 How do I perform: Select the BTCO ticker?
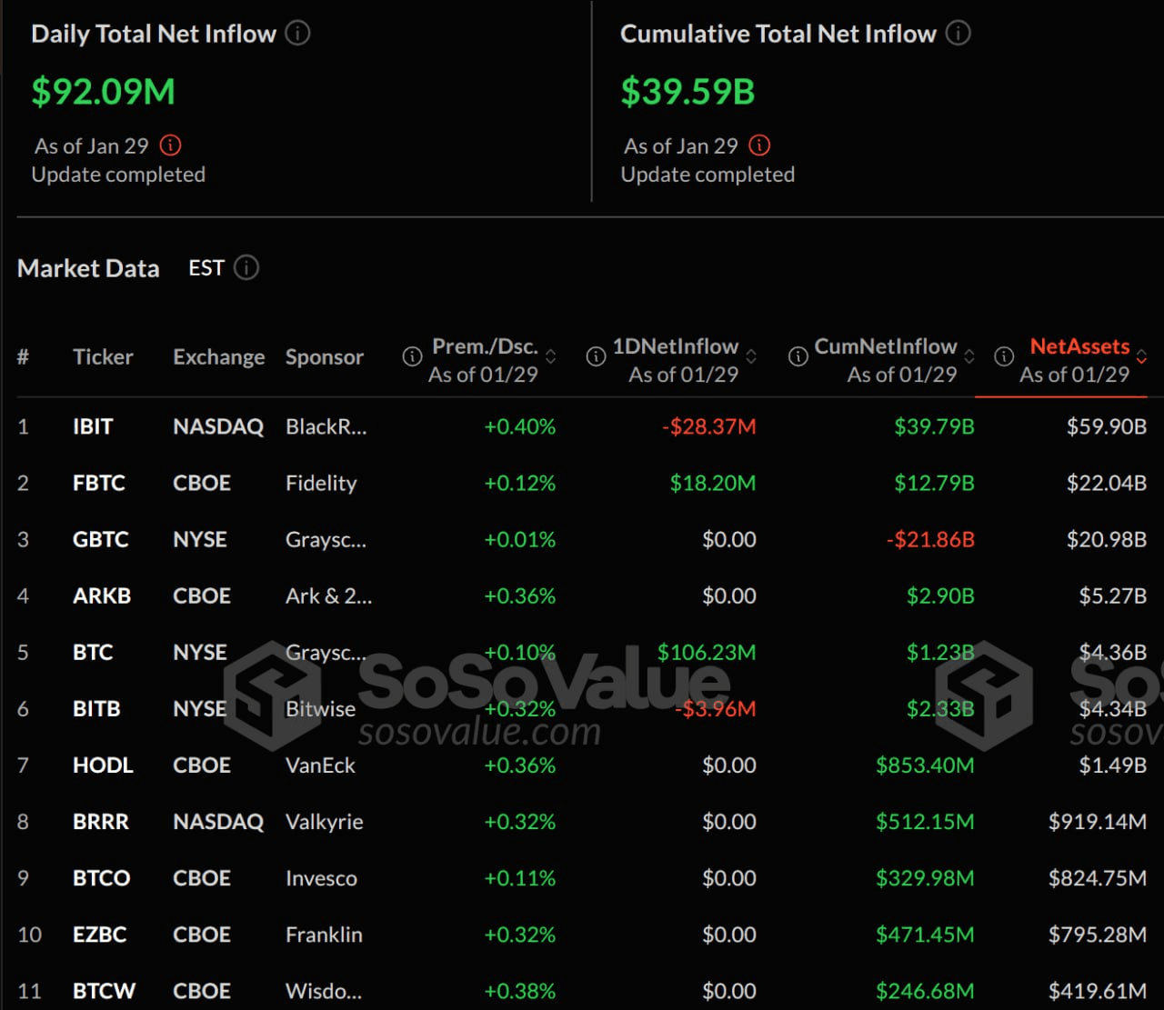[102, 877]
